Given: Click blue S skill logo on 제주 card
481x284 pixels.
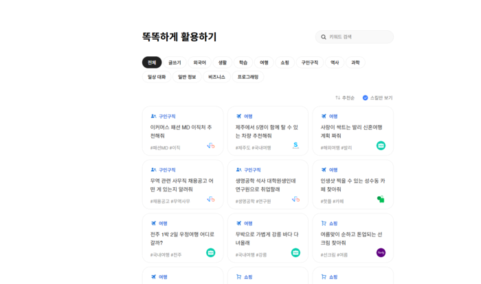Looking at the screenshot, I should tap(295, 145).
